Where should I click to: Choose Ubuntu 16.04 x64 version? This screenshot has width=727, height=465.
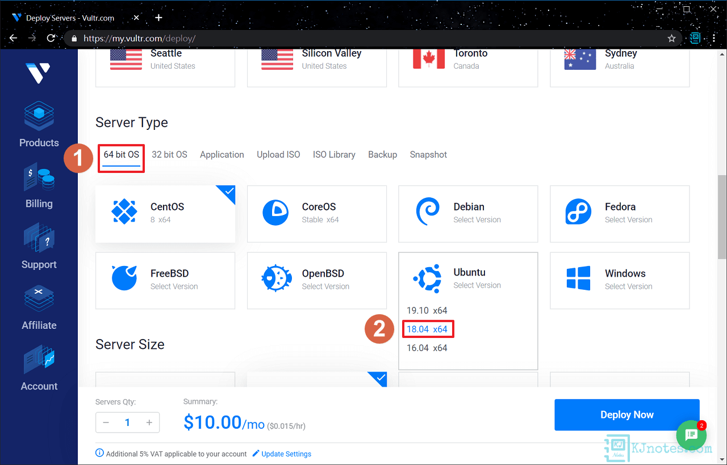point(427,348)
